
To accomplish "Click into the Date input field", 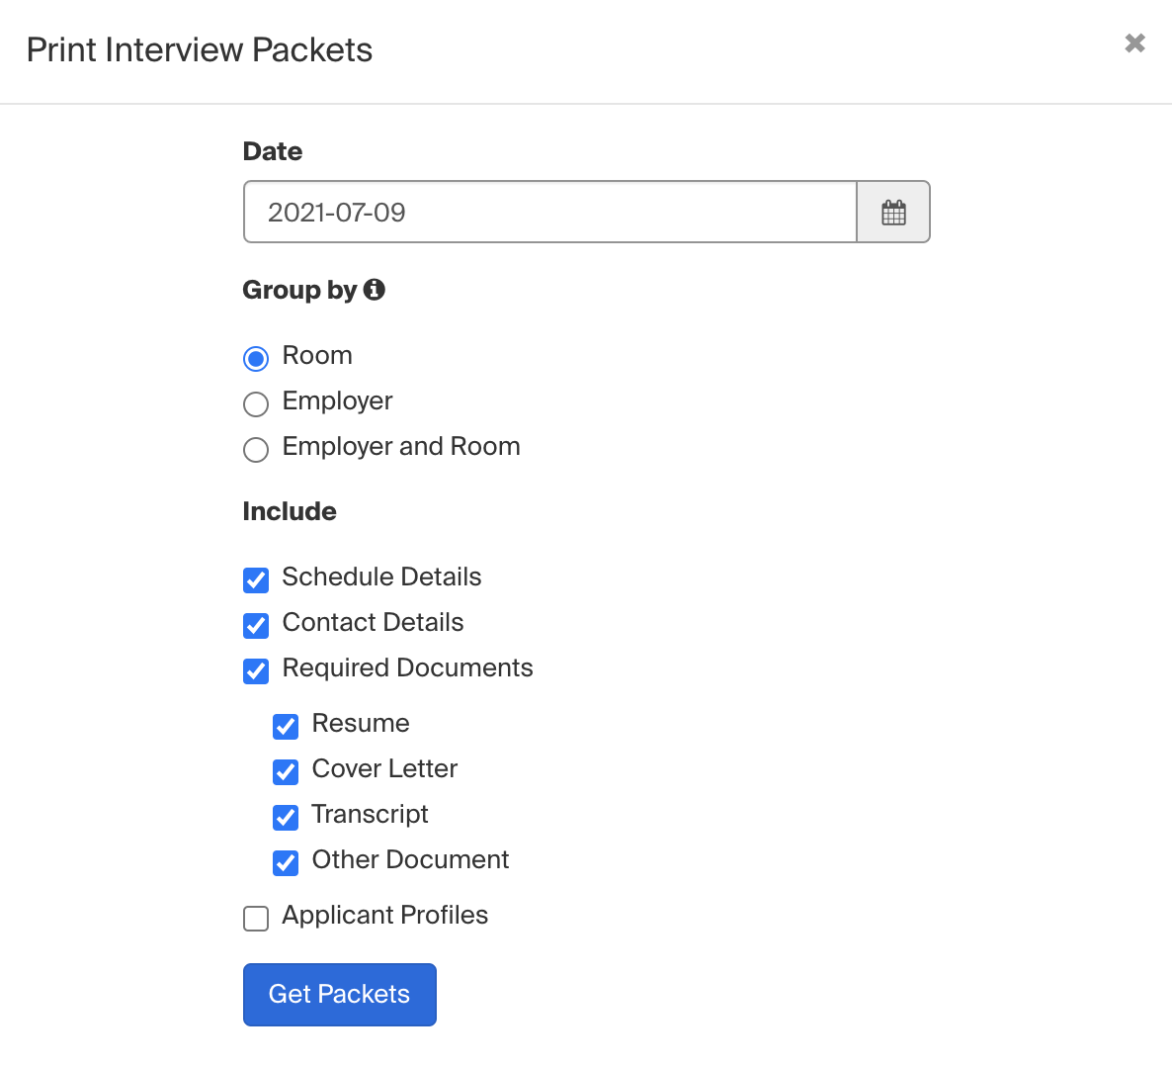I will point(549,213).
